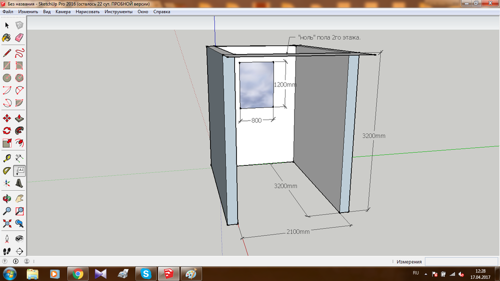Open the Файл menu
The height and width of the screenshot is (281, 500).
tap(7, 11)
